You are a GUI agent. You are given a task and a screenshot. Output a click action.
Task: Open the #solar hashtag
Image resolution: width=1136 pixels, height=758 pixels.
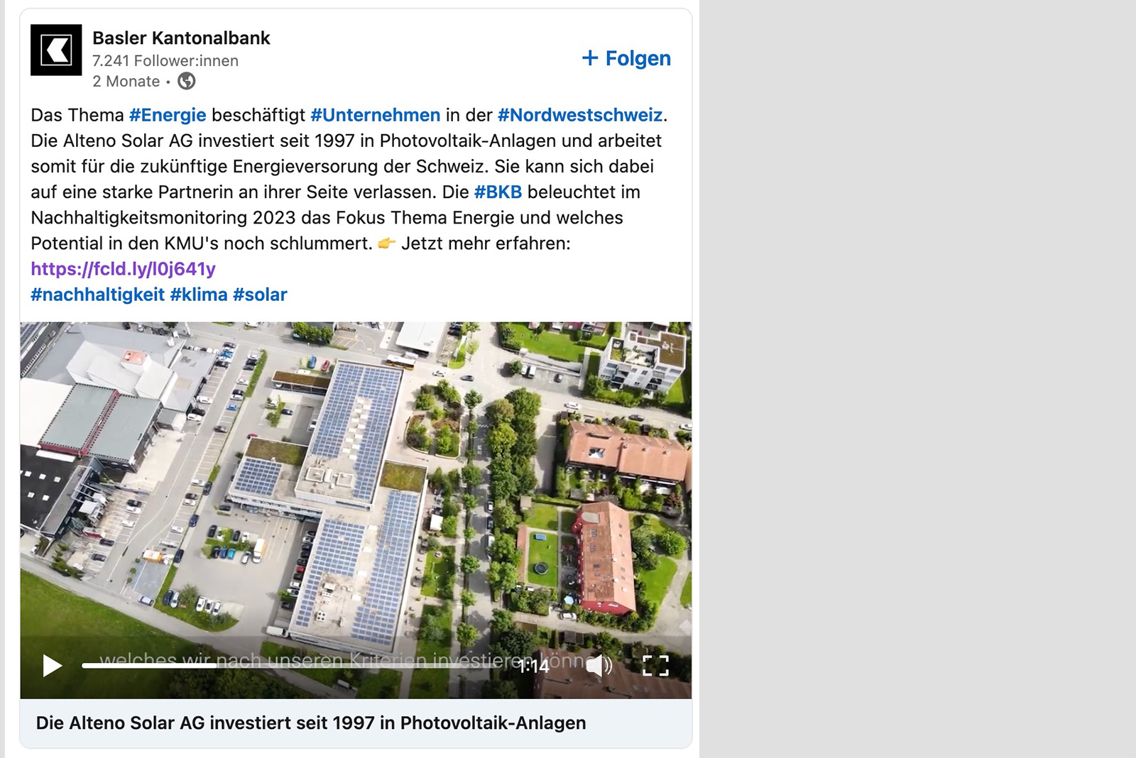pos(260,295)
